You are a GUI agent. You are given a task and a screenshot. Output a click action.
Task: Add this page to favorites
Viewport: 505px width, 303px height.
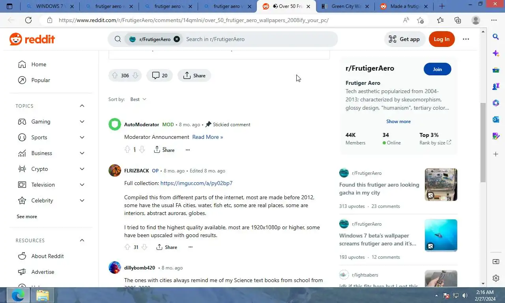tap(420, 20)
